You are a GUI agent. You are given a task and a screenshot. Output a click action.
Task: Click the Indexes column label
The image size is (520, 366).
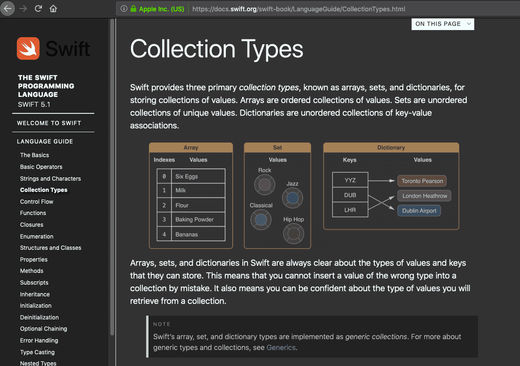(164, 160)
